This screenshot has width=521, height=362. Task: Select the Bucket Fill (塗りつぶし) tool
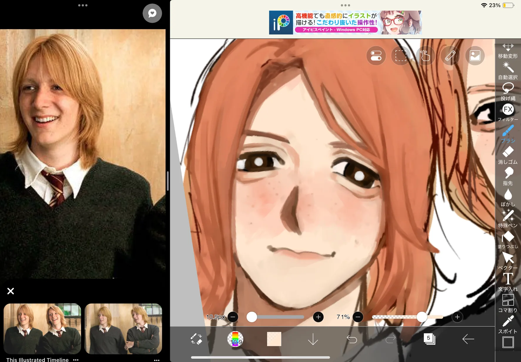[508, 240]
